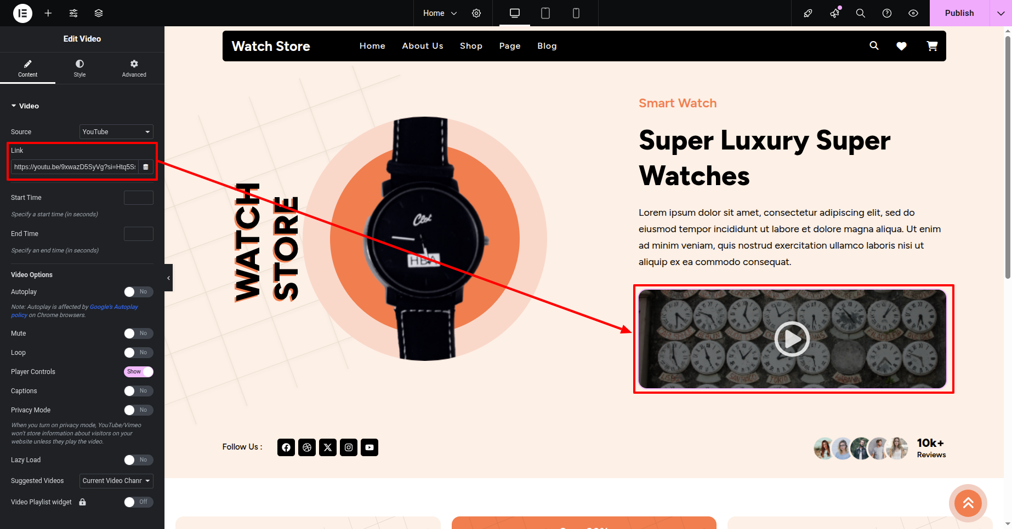Switch to mobile responsive view
Screen dimensions: 1012x529
tap(576, 13)
